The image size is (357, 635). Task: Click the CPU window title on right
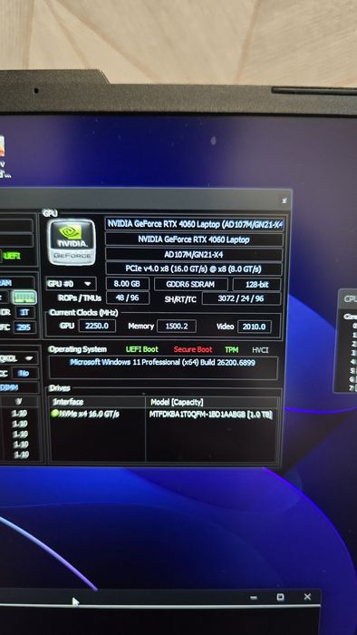350,298
